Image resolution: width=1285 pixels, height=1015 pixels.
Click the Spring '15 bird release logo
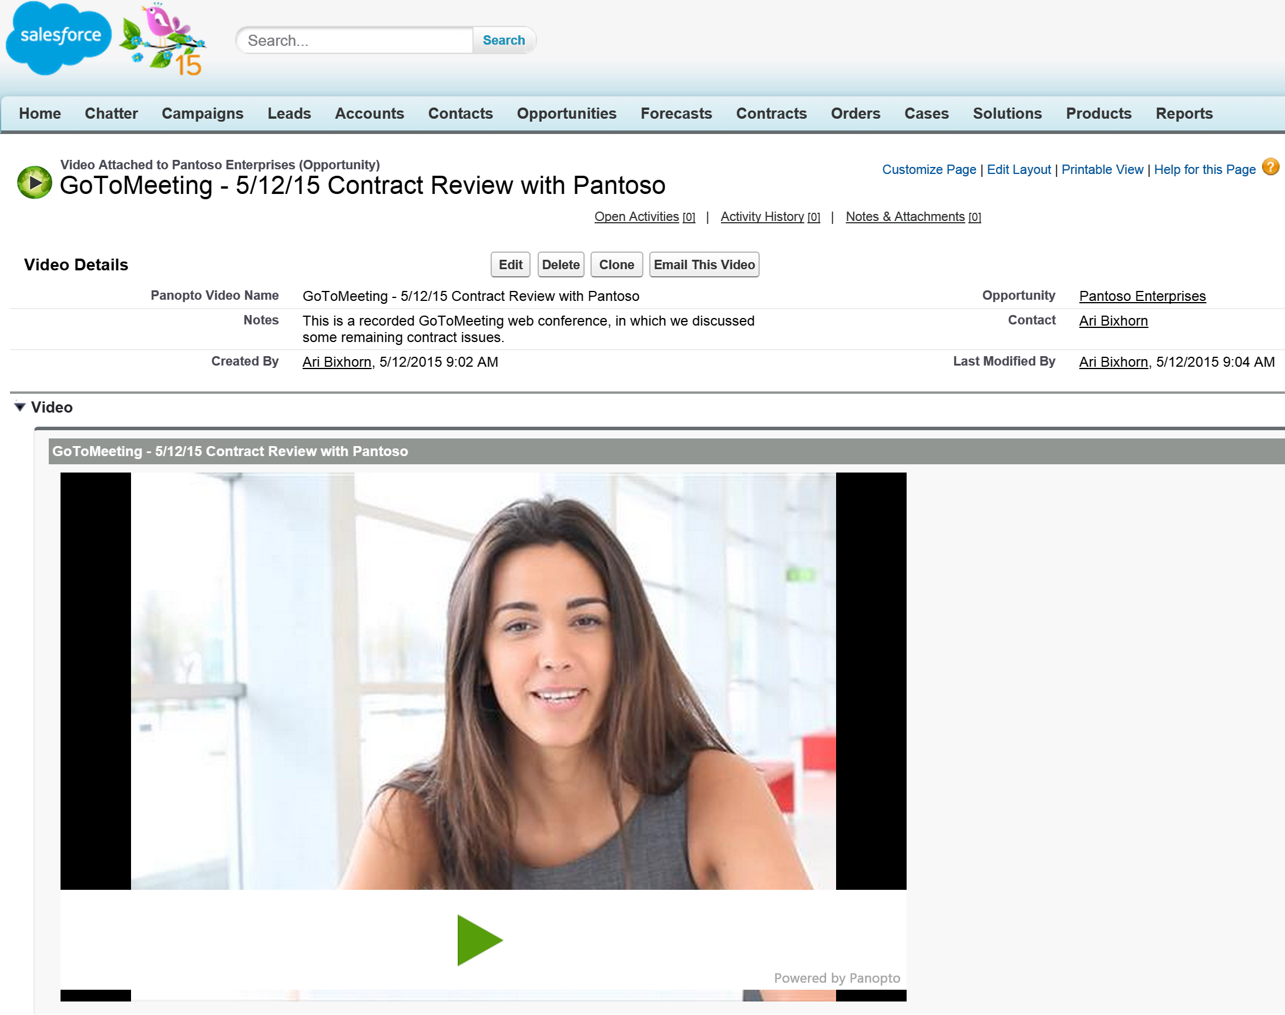163,40
